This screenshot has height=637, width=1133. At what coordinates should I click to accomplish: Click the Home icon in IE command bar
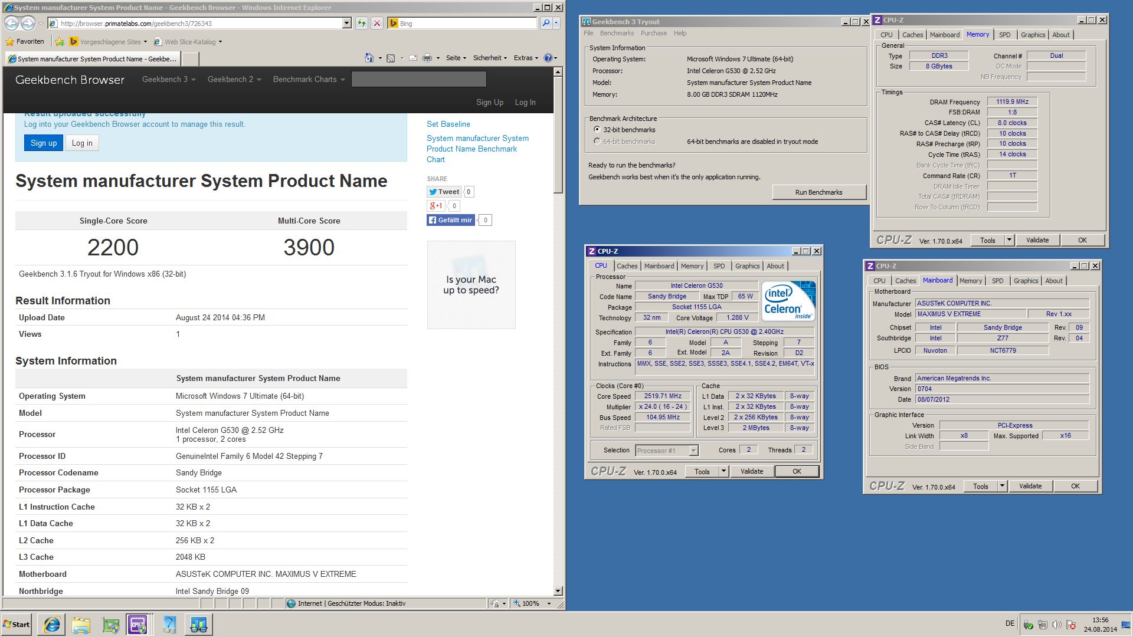pos(369,58)
